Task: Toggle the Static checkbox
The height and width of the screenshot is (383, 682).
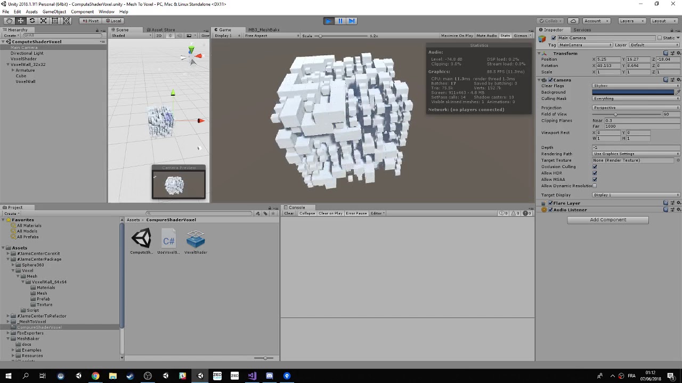Action: coord(660,38)
